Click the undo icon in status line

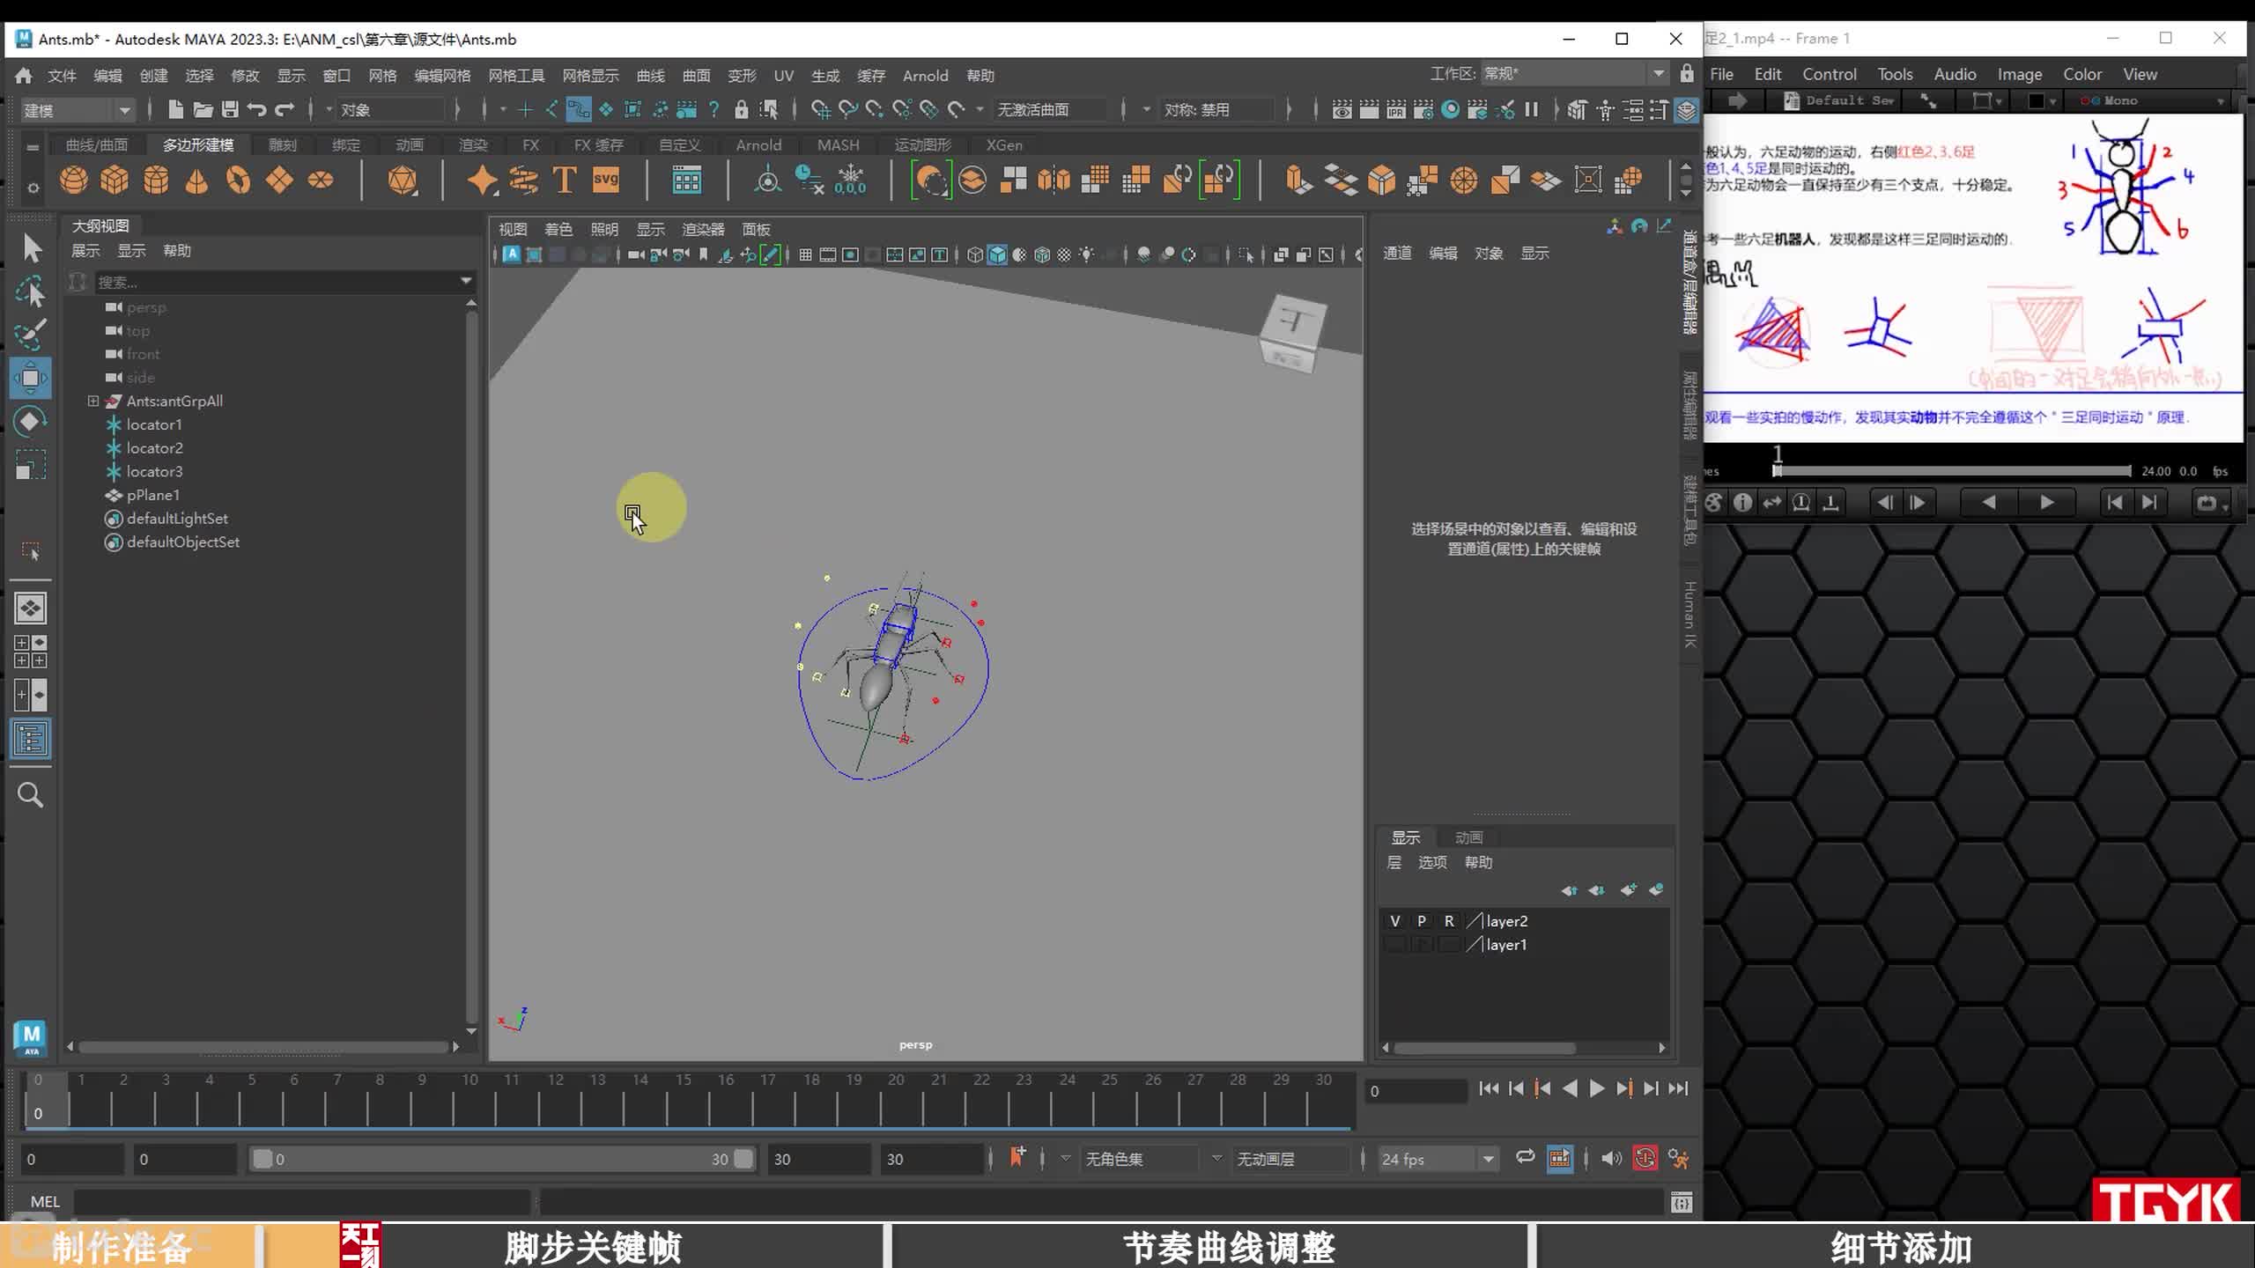click(x=256, y=109)
